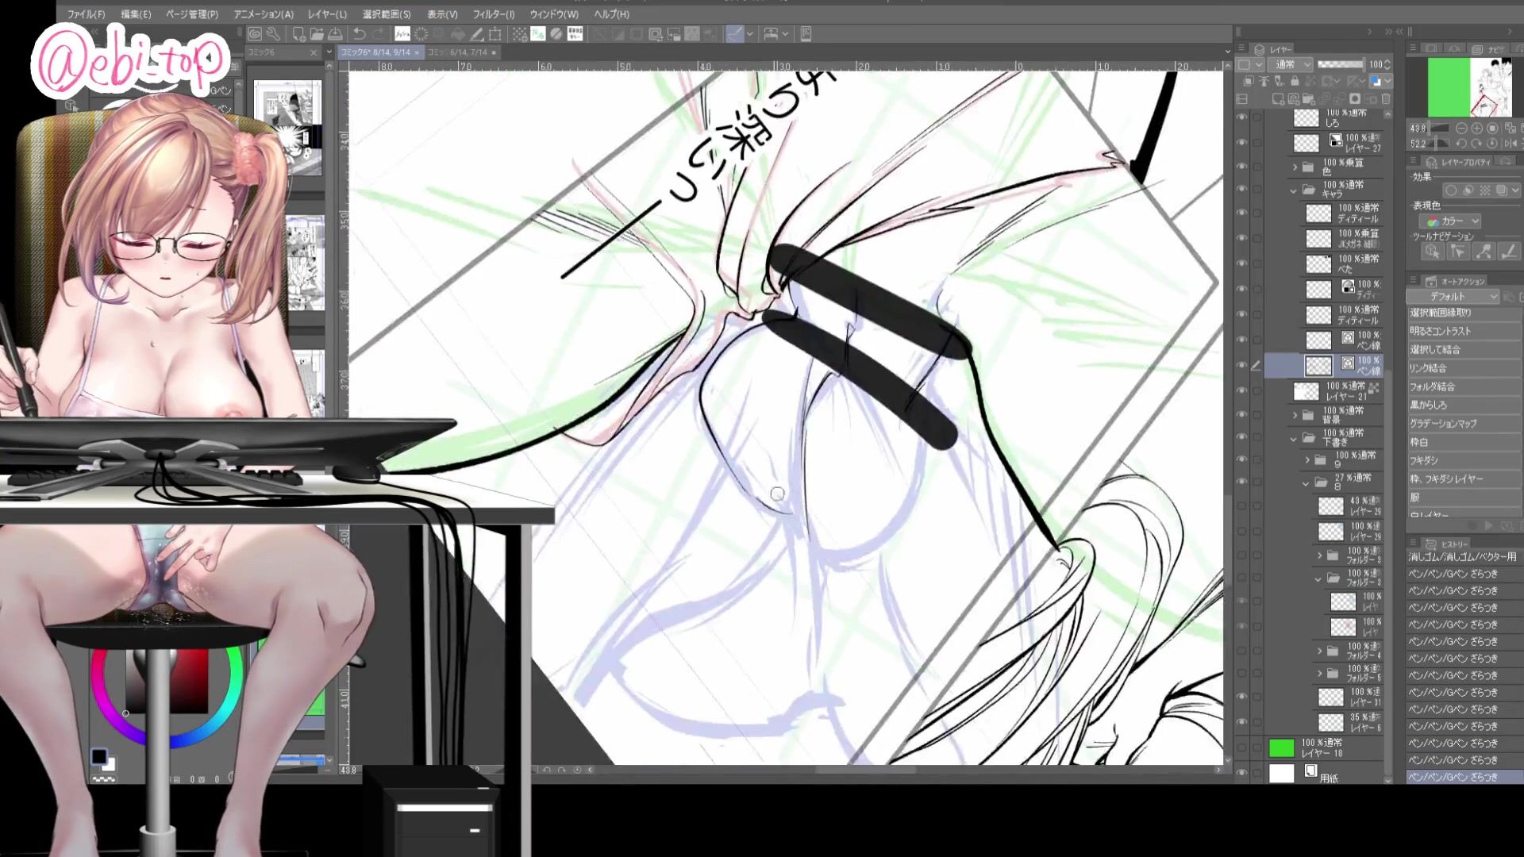Toggle visibility of レイヤー 18 green layer
Viewport: 1524px width, 857px height.
(x=1241, y=747)
